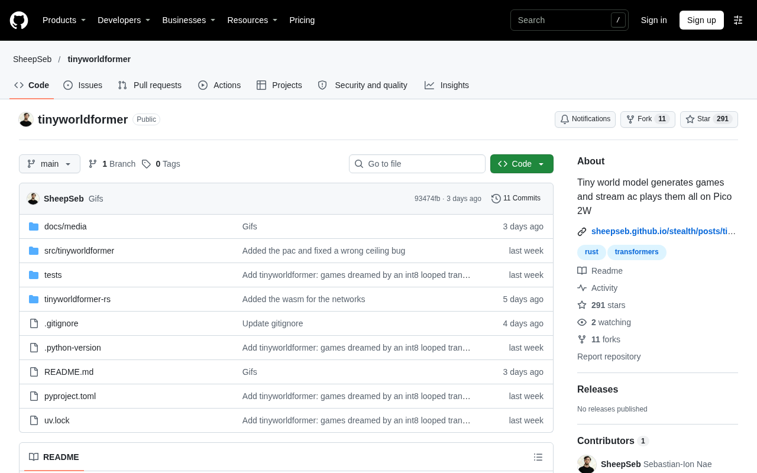Image resolution: width=757 pixels, height=473 pixels.
Task: Open the GitHub homepage logo
Action: (x=19, y=20)
